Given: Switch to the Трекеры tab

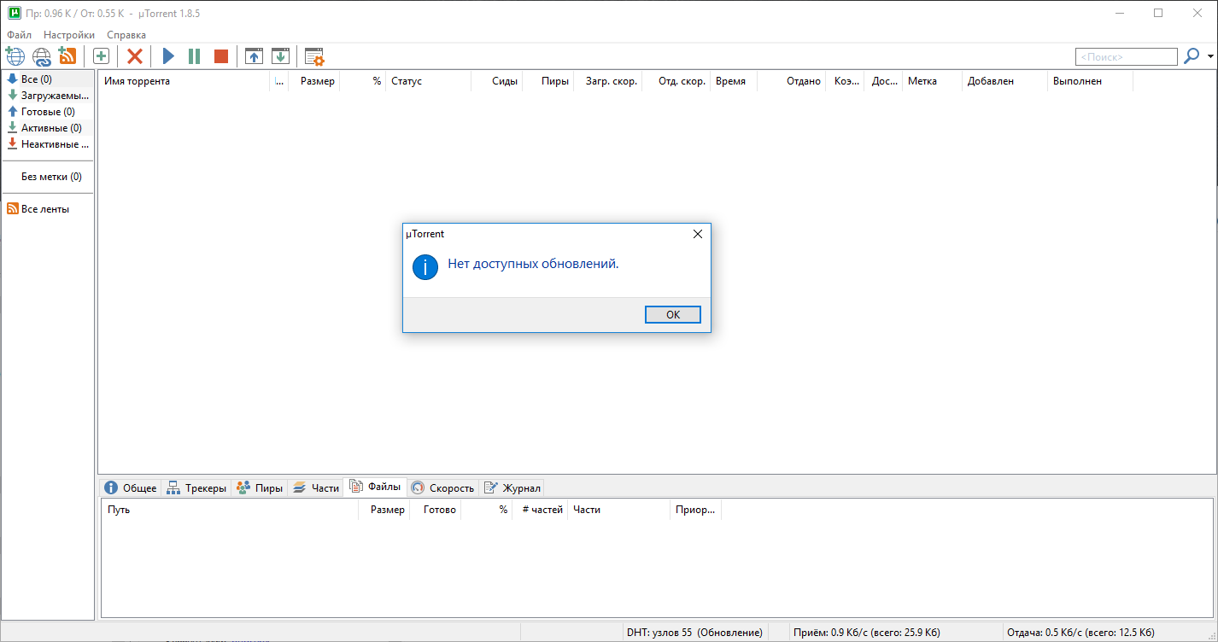Looking at the screenshot, I should click(x=196, y=488).
